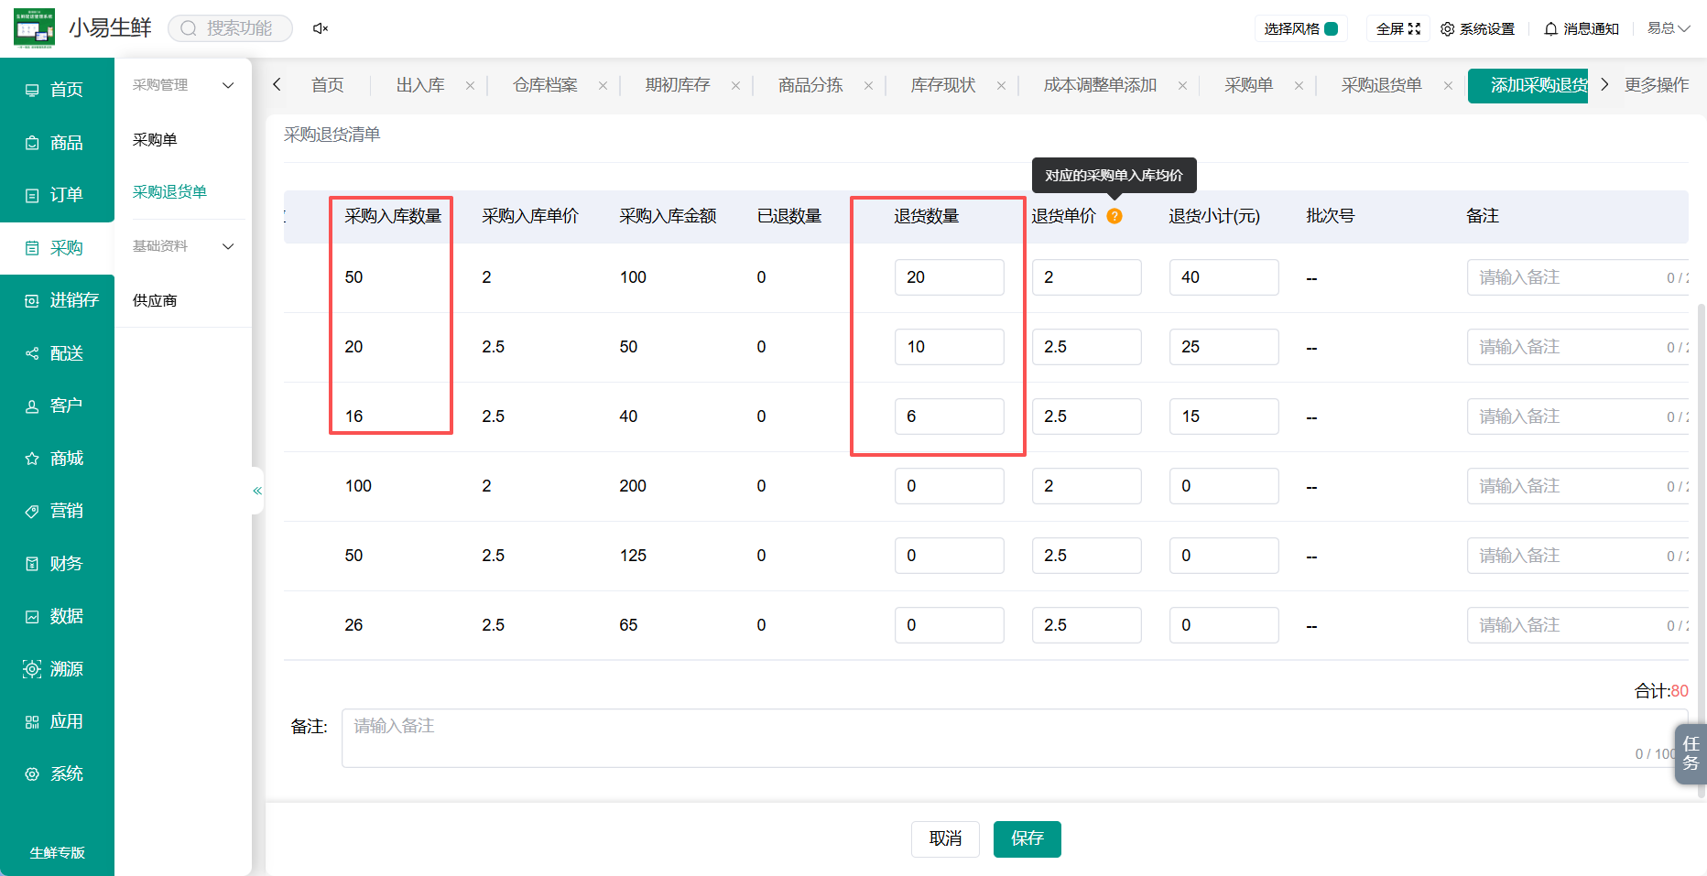Click the 退货数量 field showing 20

pos(950,277)
